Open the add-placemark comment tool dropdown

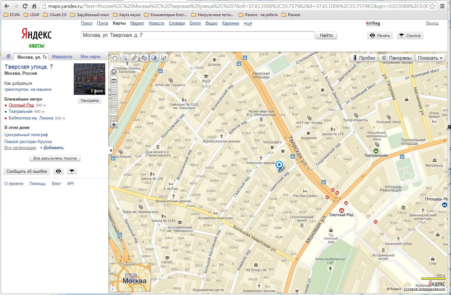pyautogui.click(x=154, y=58)
